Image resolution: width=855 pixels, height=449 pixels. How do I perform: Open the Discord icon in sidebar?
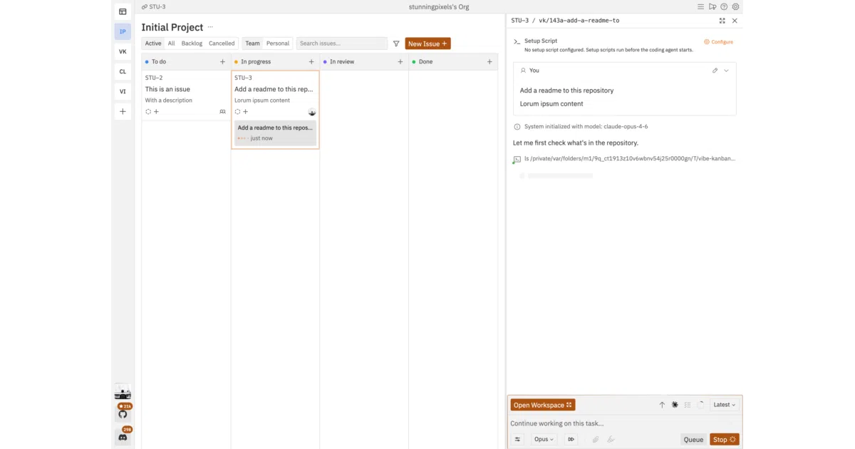[x=123, y=437]
